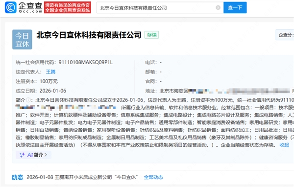Click the info icon next to 简介

[x=28, y=100]
